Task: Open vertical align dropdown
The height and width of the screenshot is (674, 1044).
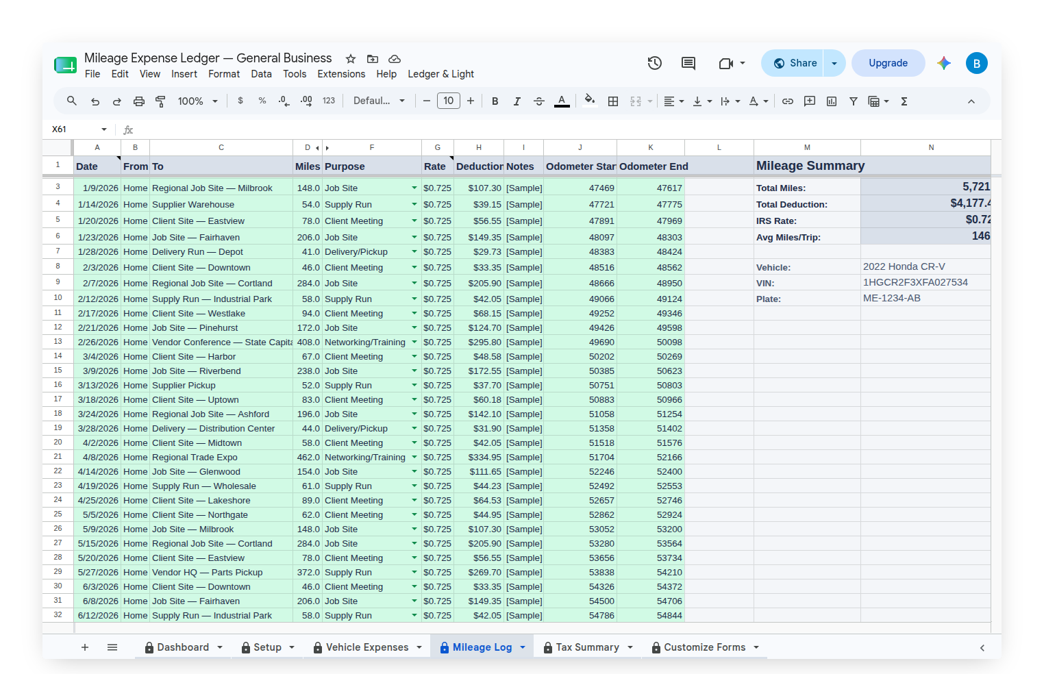Action: coord(702,101)
